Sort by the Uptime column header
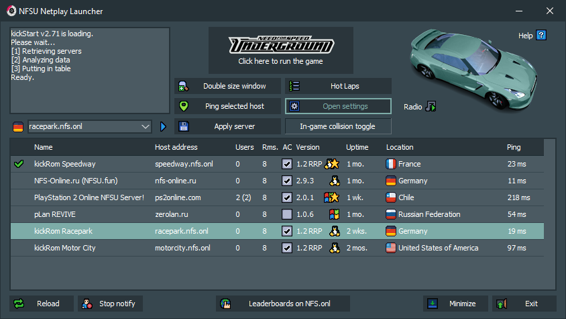 [x=357, y=147]
